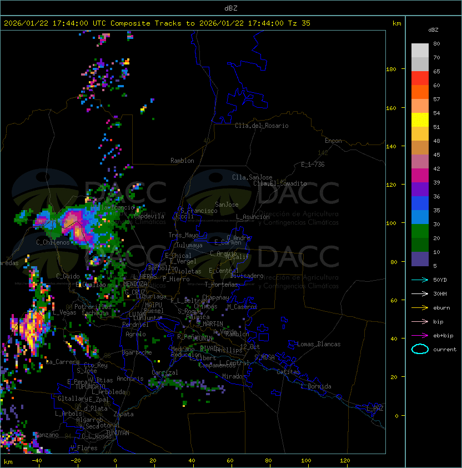This screenshot has width=462, height=468.
Task: Click the 'Catitas' map label
Action: (288, 372)
